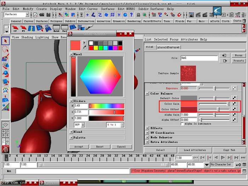This screenshot has width=248, height=186.
Task: Click Alpha Gain map checker button
Action: [234, 115]
